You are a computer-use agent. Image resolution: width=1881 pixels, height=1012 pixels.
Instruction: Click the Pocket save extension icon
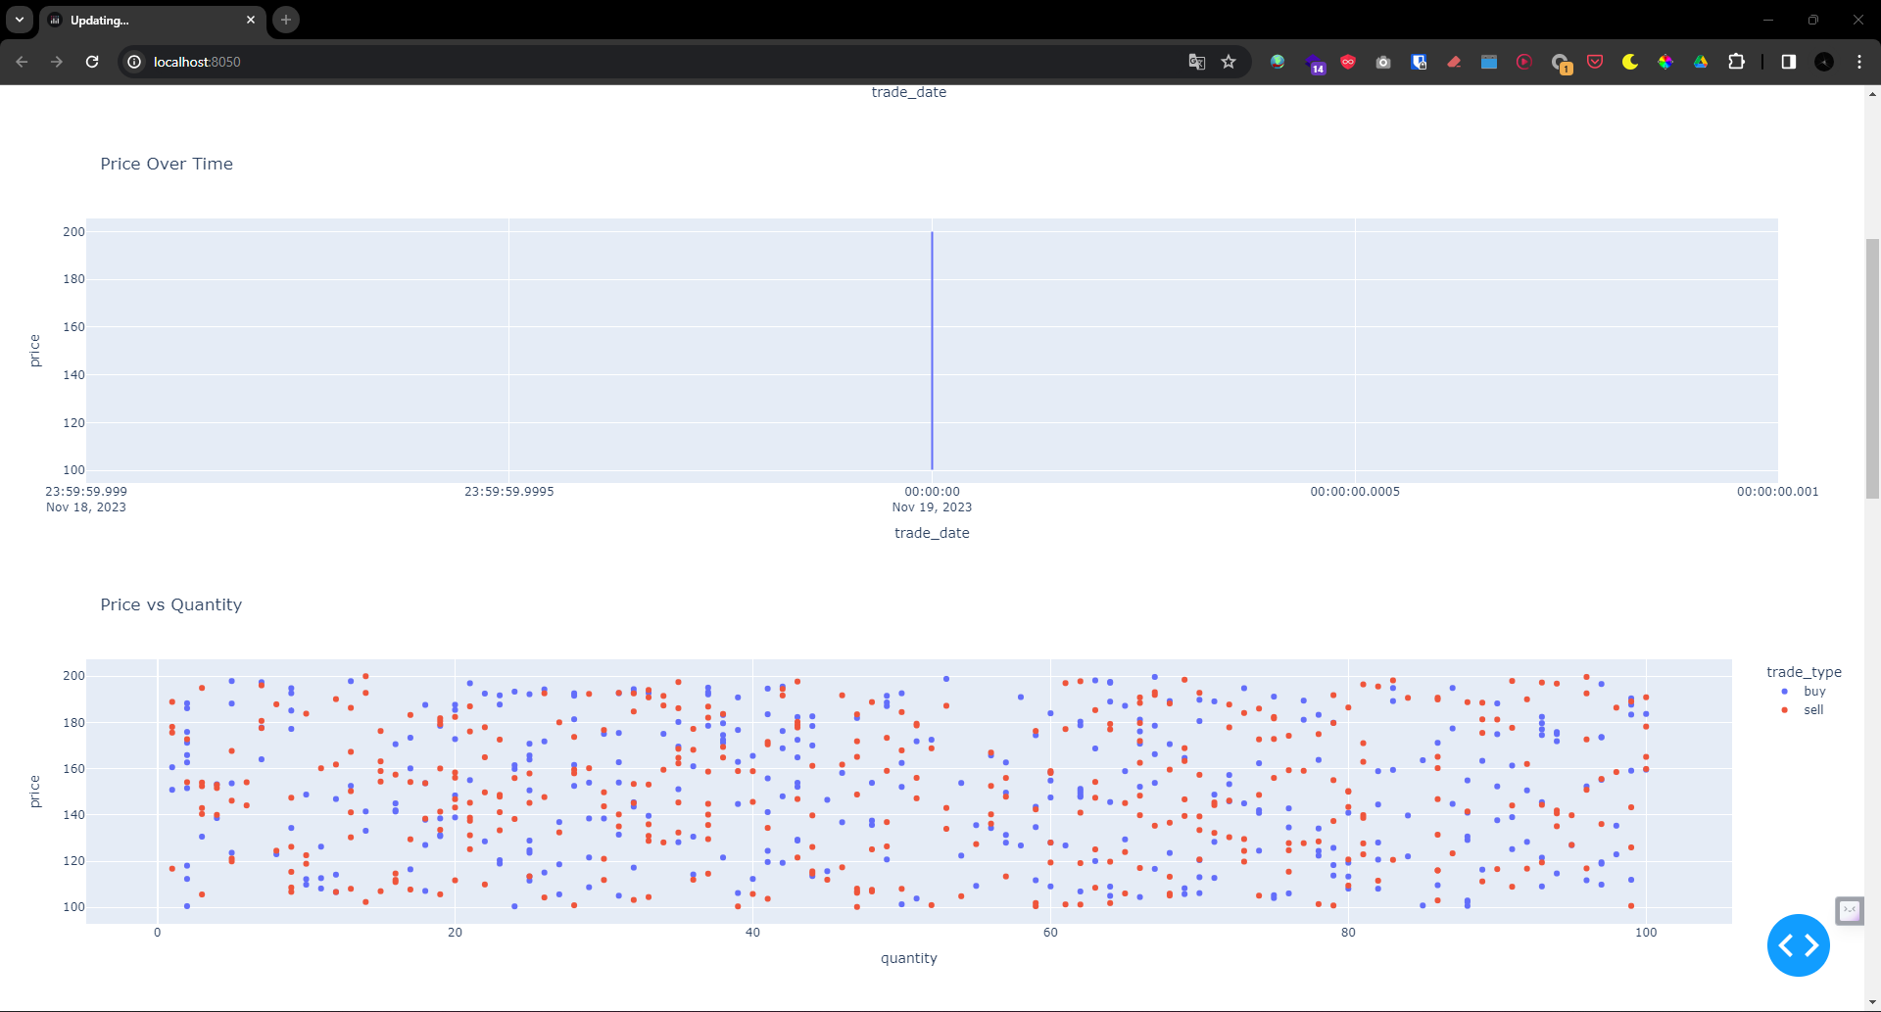1595,62
